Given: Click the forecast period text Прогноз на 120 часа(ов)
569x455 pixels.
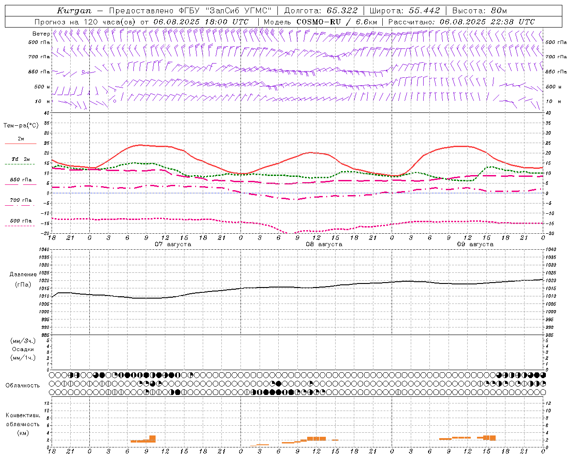Looking at the screenshot, I should click(x=85, y=22).
